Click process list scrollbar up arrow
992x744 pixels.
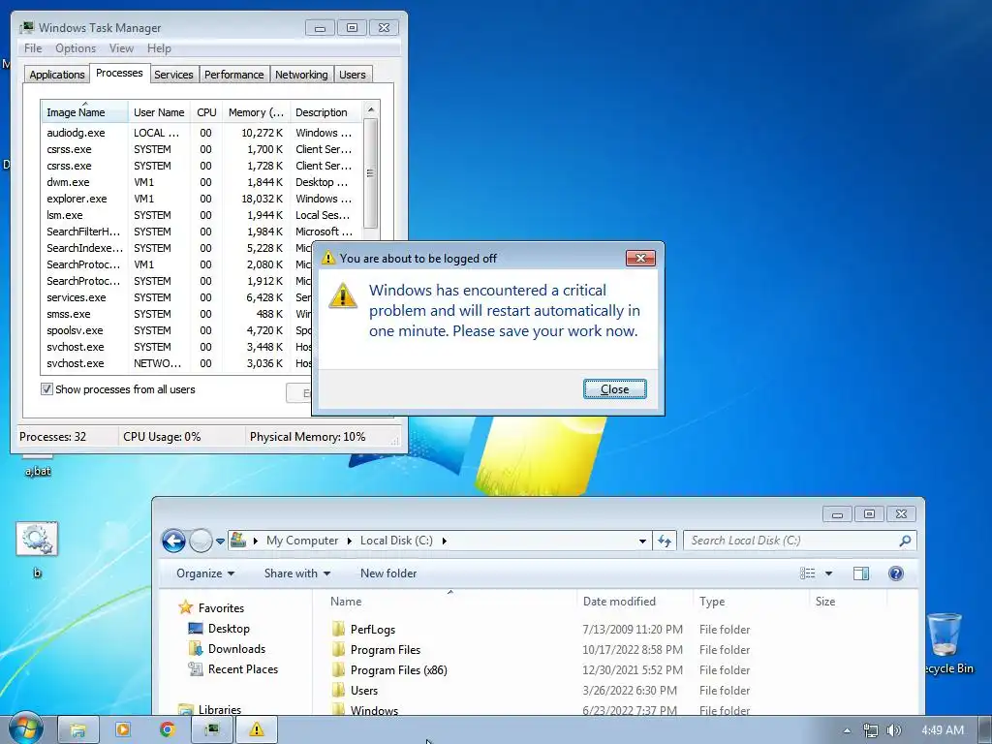[371, 110]
